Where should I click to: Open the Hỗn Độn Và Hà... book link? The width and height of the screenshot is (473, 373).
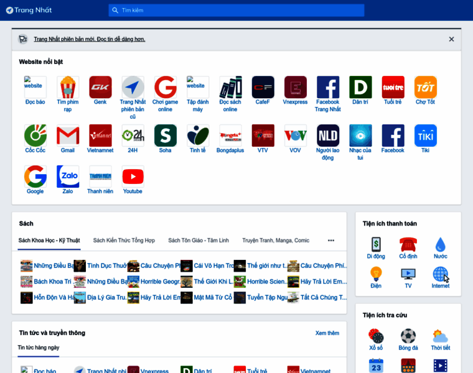tap(54, 297)
